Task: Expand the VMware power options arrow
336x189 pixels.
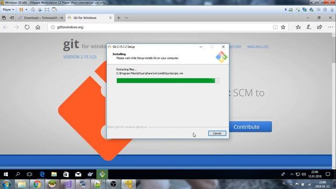Action: point(26,9)
